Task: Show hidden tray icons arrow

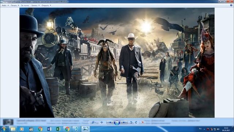Action: 204,129
